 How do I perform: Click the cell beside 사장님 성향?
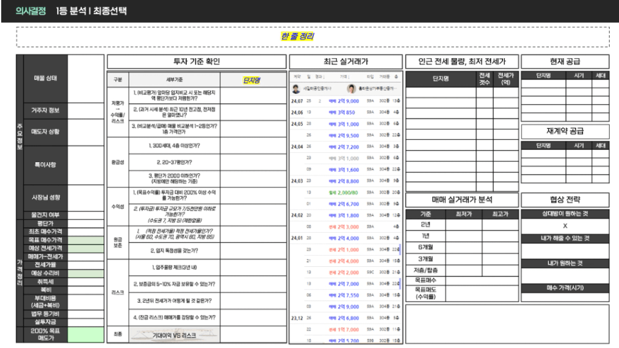(86, 198)
